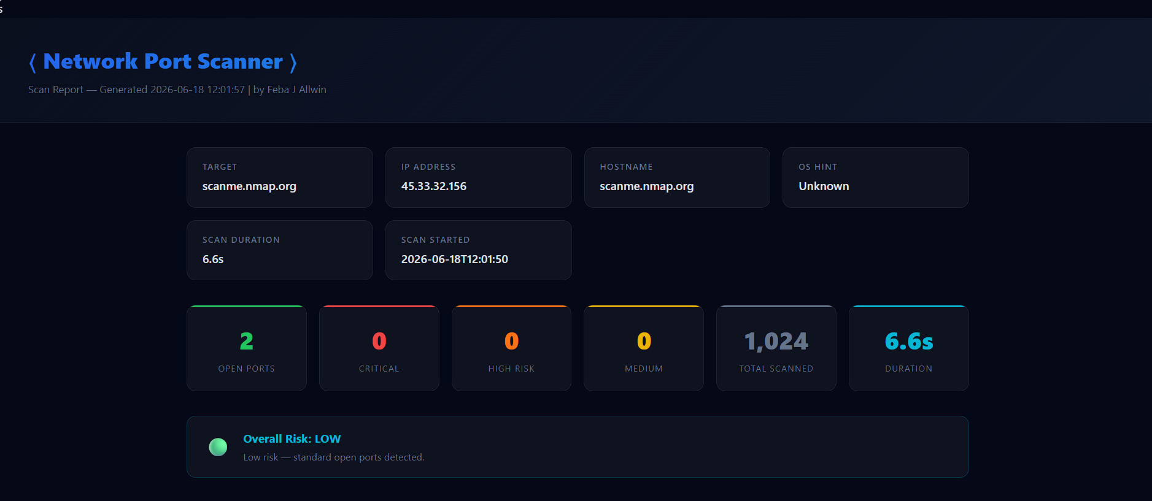
Task: Click the "CRITICAL" stat label
Action: coord(379,369)
